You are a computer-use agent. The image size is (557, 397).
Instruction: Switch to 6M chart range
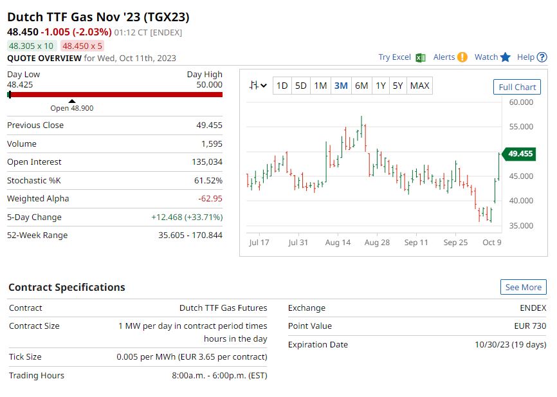pos(361,86)
